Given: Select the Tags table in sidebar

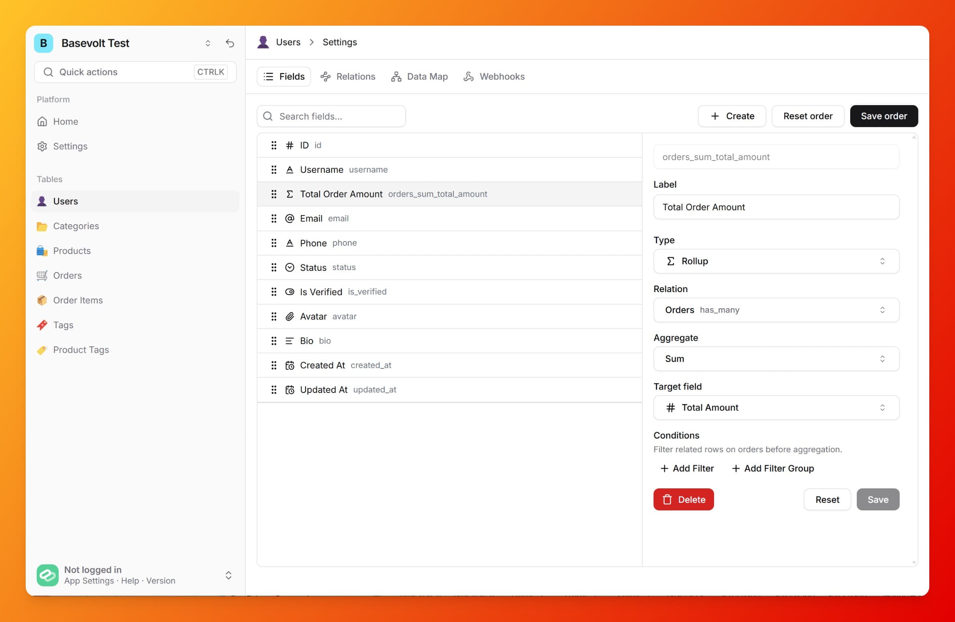Looking at the screenshot, I should tap(63, 325).
